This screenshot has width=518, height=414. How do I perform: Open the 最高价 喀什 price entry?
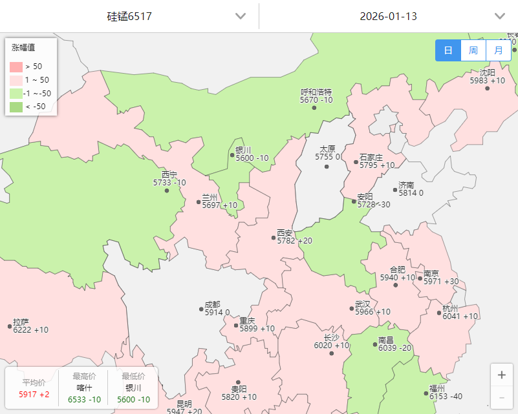84,388
